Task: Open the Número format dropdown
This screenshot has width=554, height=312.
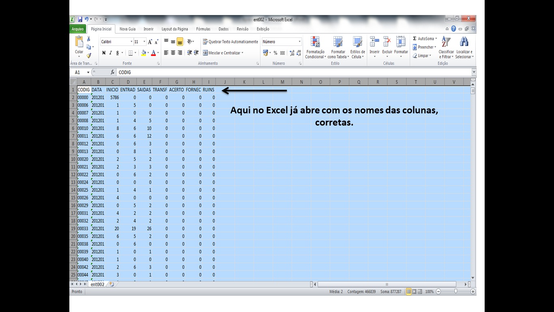Action: (300, 42)
